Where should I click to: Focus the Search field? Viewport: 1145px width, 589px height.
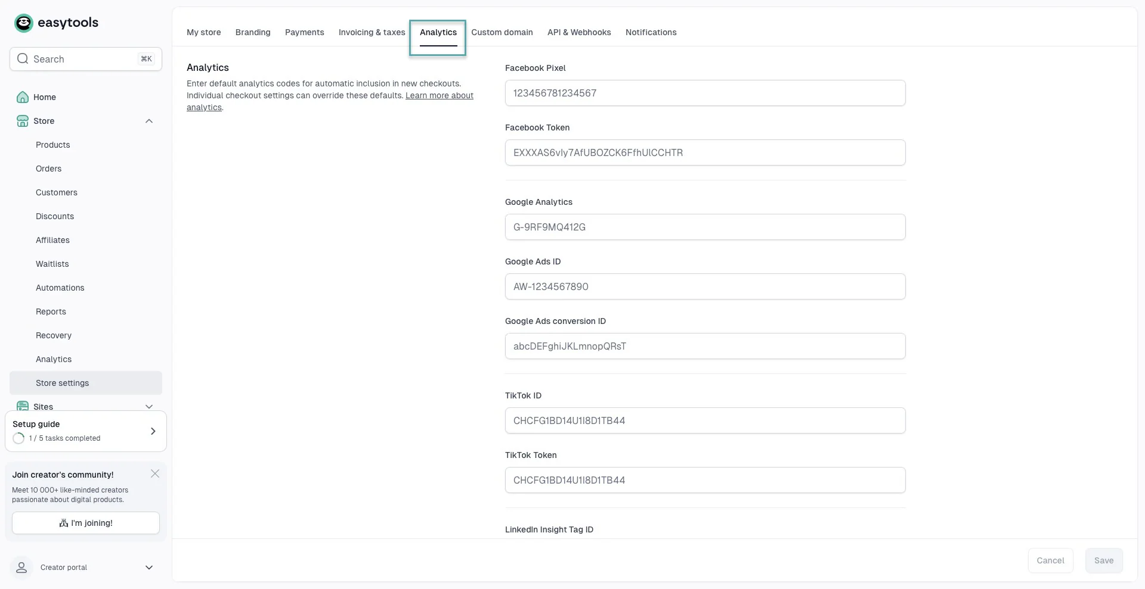coord(86,59)
